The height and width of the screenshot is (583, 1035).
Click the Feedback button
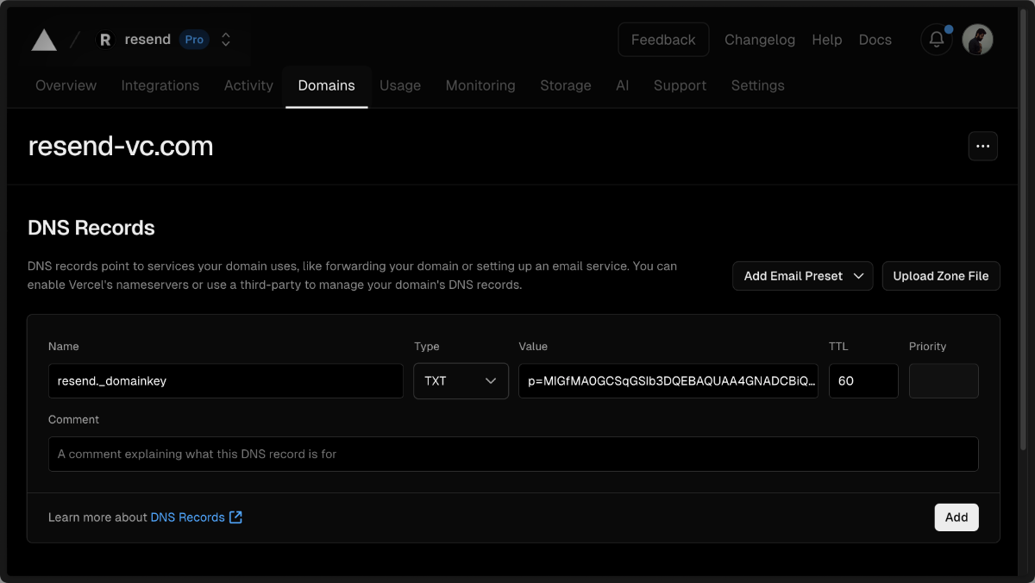pos(663,40)
